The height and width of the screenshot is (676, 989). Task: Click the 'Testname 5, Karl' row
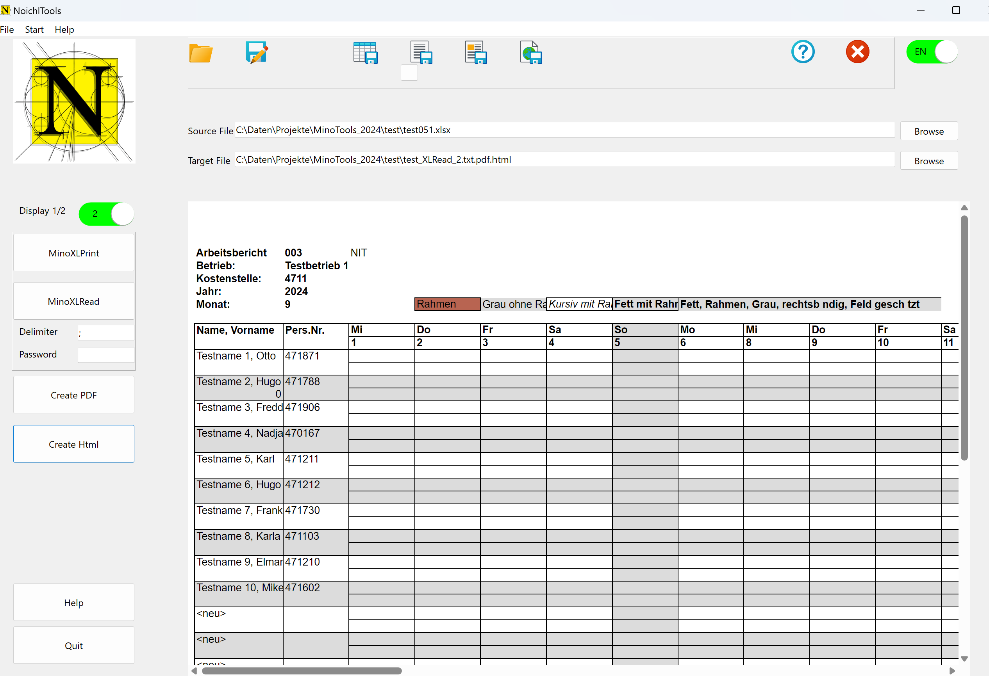click(239, 465)
